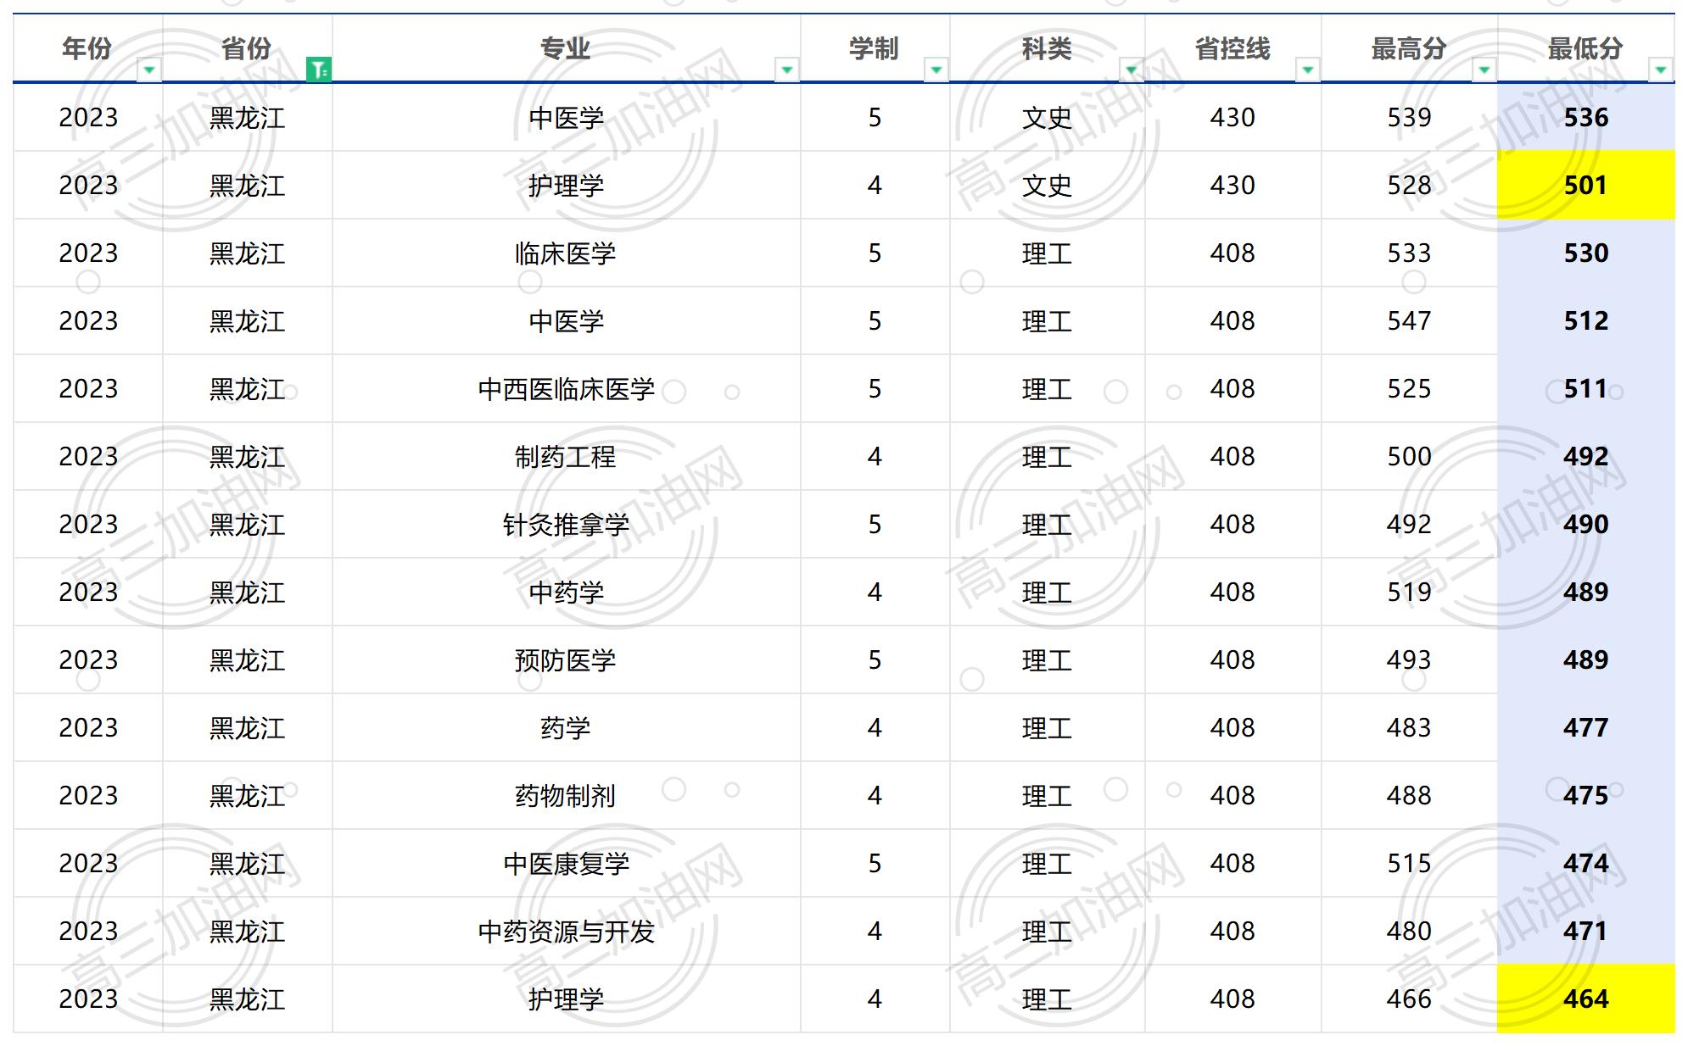Select the 最高分 header cell
This screenshot has width=1688, height=1046.
[x=1410, y=48]
